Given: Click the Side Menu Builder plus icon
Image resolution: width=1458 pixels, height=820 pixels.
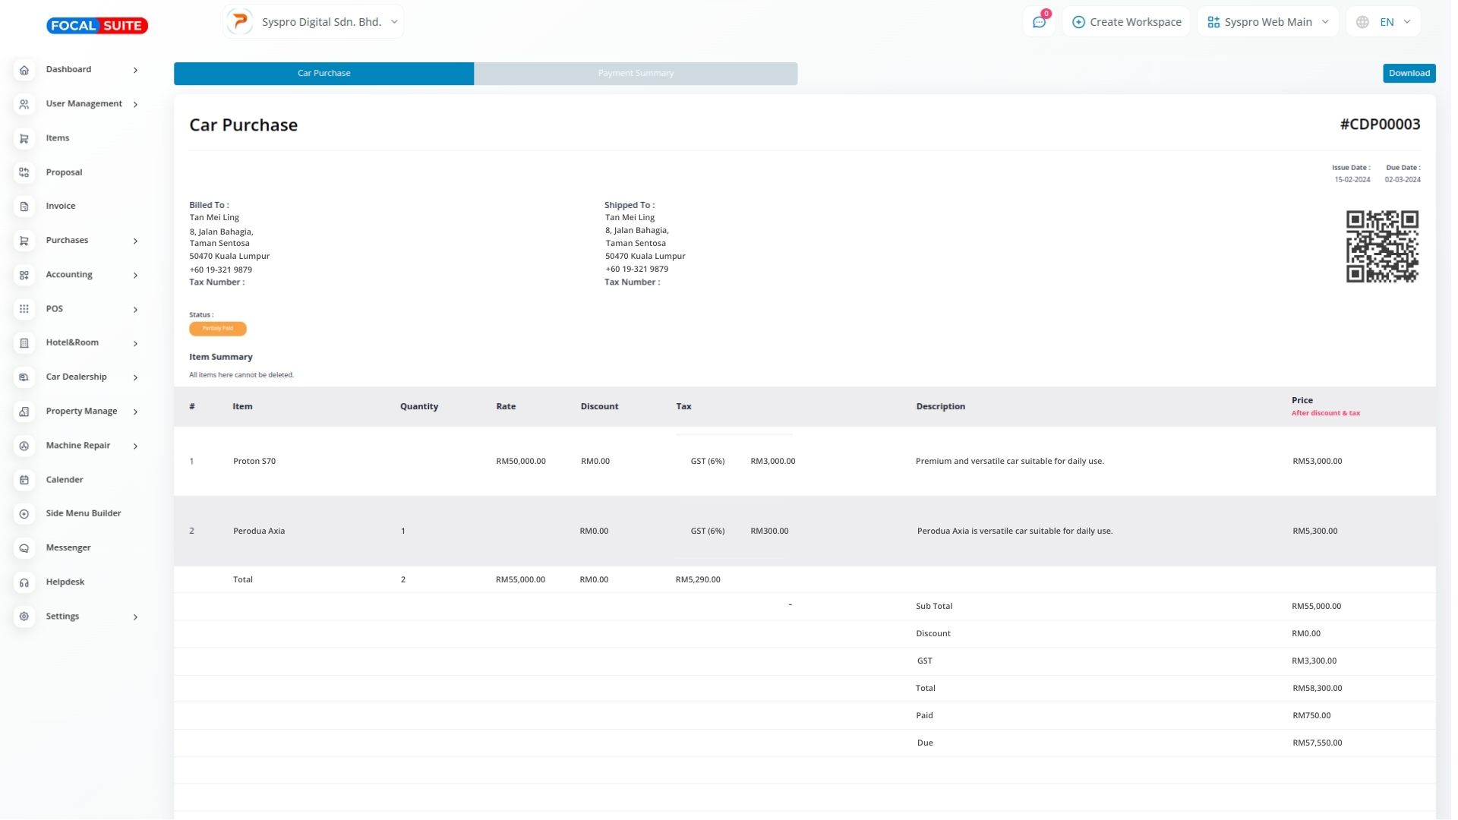Looking at the screenshot, I should pos(24,514).
